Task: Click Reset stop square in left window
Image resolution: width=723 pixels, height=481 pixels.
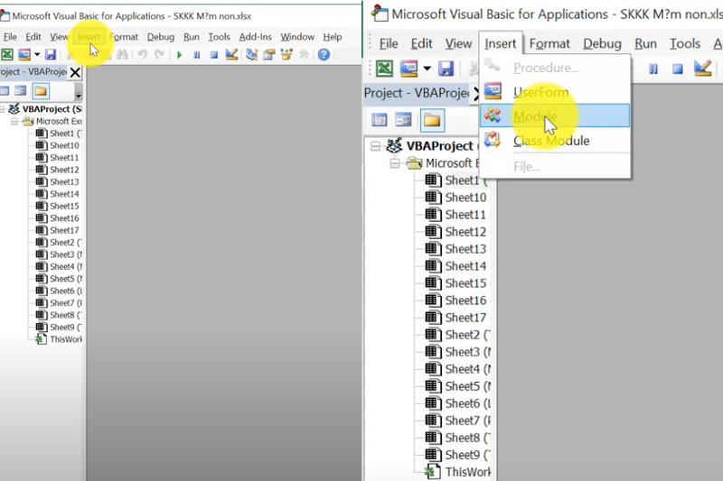Action: point(214,55)
